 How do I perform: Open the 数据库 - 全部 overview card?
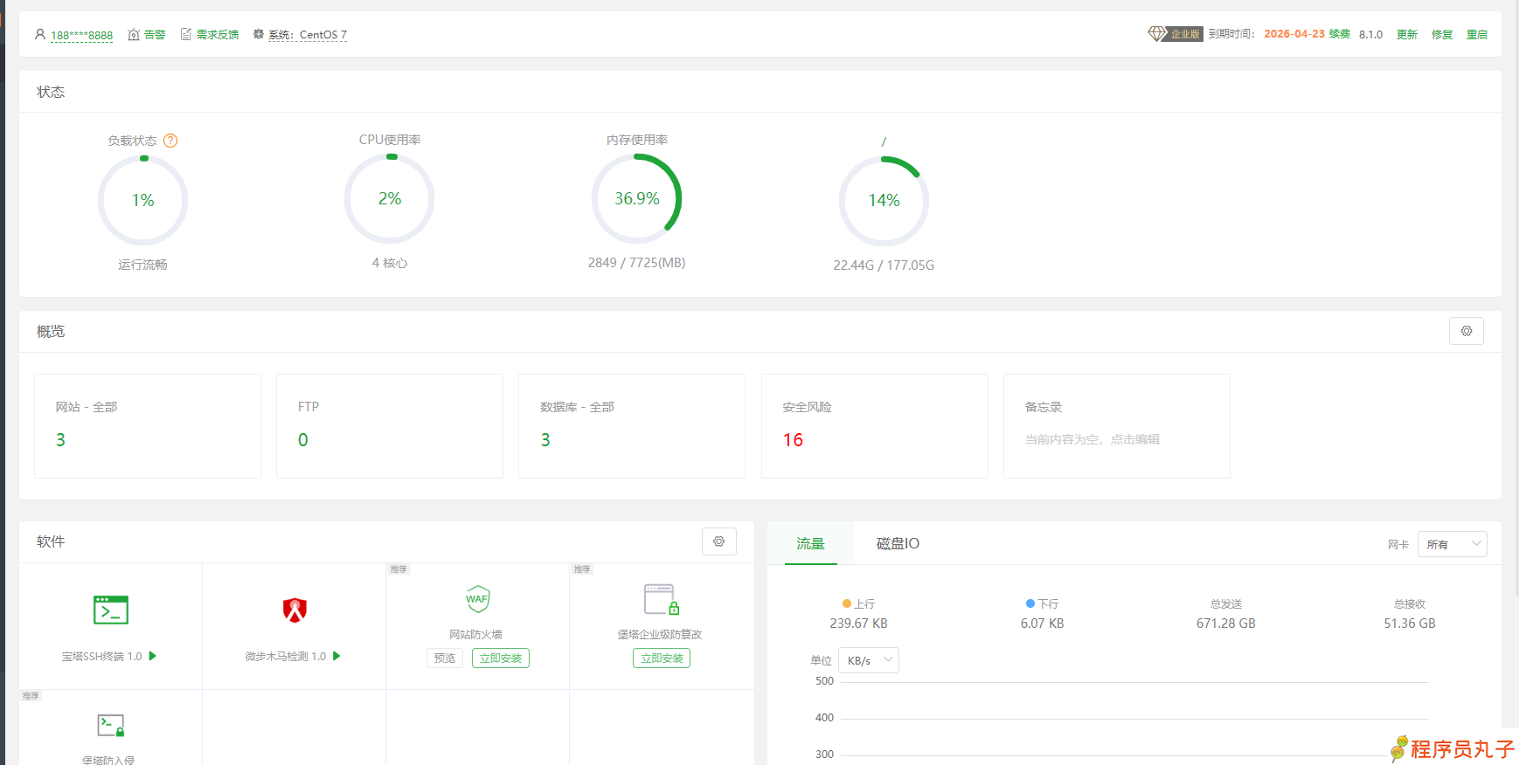click(x=632, y=426)
